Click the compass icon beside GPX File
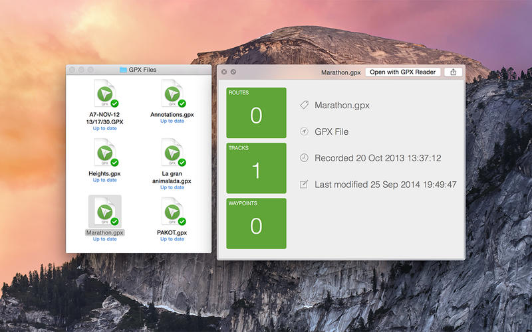This screenshot has width=532, height=332. pos(304,131)
